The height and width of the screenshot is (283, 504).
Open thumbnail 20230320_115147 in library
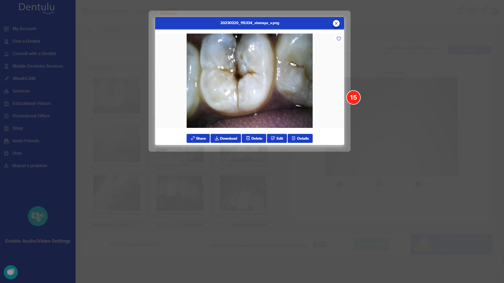click(x=117, y=193)
